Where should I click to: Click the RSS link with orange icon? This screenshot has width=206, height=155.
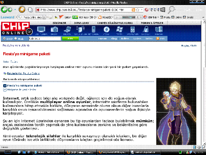click(x=160, y=39)
